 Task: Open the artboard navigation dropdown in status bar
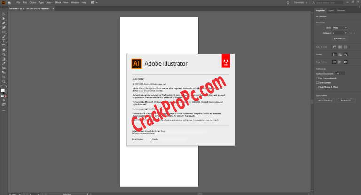coord(38,194)
